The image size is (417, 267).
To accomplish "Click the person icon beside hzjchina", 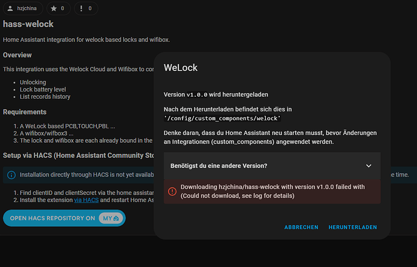I will pos(10,8).
